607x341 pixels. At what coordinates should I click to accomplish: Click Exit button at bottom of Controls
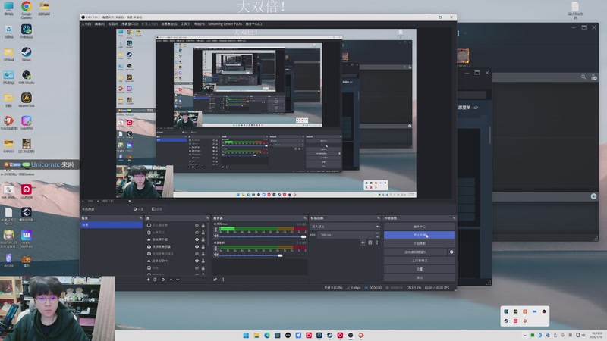click(x=420, y=277)
